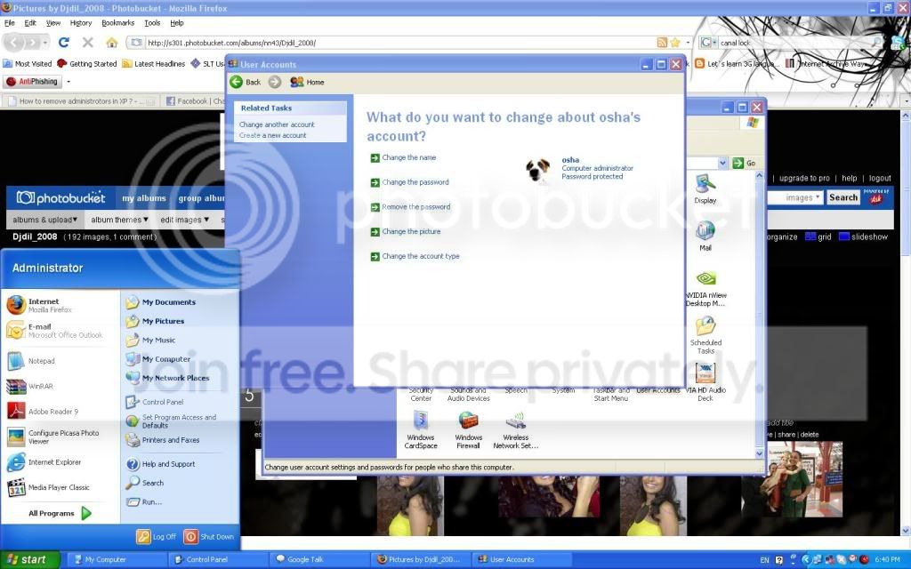This screenshot has height=569, width=911.
Task: Click the Start button
Action: click(x=29, y=560)
